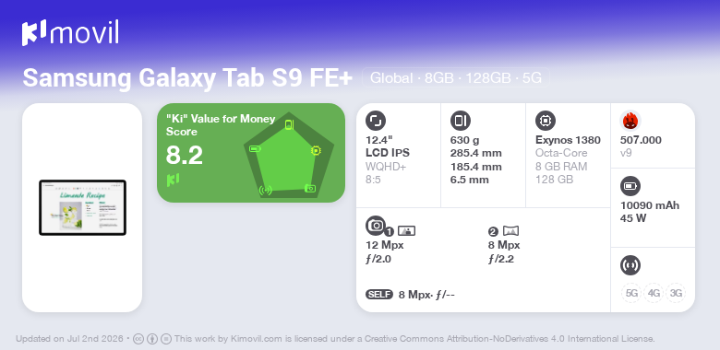Click the network connectivity signal icon

(630, 265)
